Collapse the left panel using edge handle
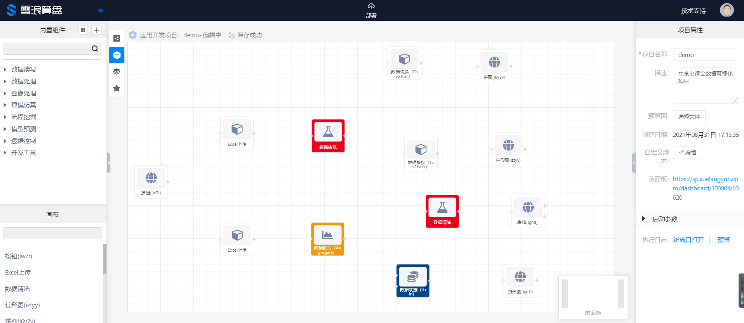 pyautogui.click(x=108, y=163)
